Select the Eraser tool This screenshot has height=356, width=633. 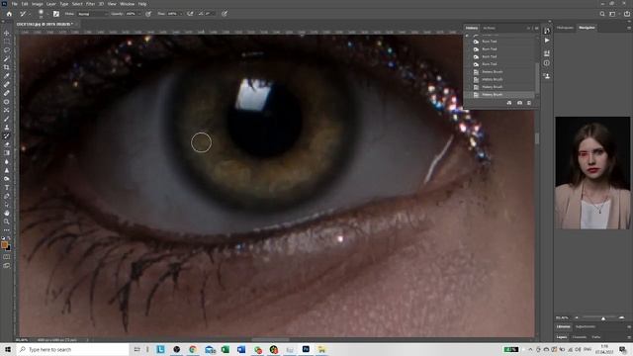7,144
